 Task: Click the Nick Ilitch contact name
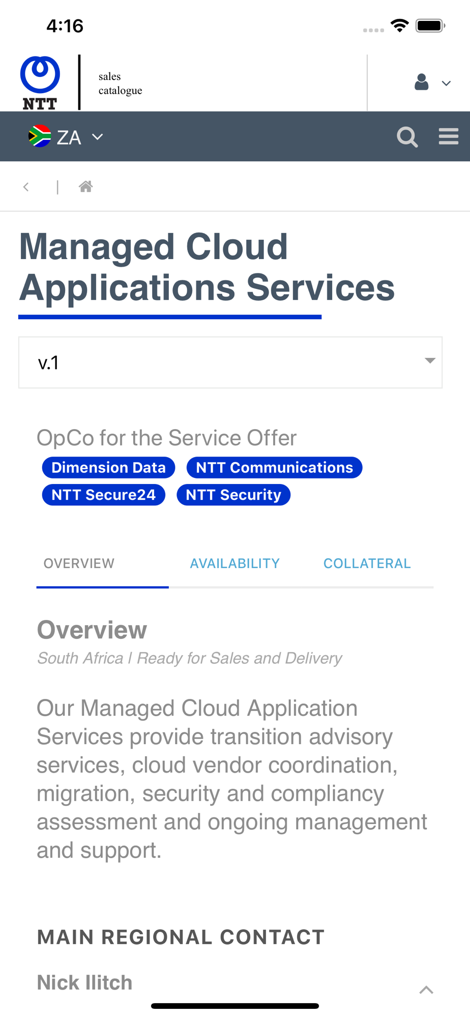click(84, 982)
